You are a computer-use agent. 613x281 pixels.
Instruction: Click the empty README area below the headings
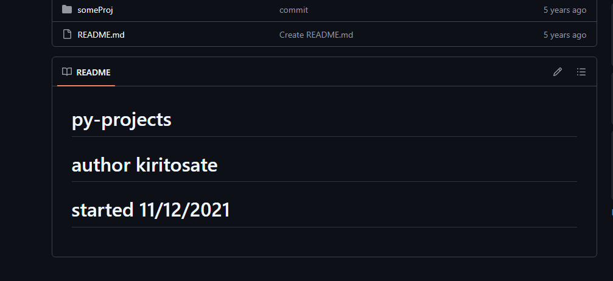pyautogui.click(x=324, y=242)
